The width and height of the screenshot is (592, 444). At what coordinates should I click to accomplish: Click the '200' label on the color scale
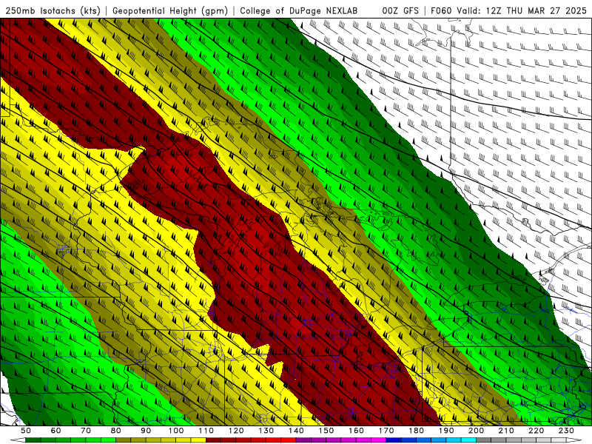tap(476, 431)
